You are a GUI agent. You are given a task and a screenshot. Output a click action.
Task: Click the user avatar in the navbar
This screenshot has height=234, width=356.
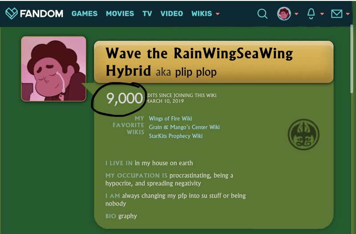click(284, 14)
